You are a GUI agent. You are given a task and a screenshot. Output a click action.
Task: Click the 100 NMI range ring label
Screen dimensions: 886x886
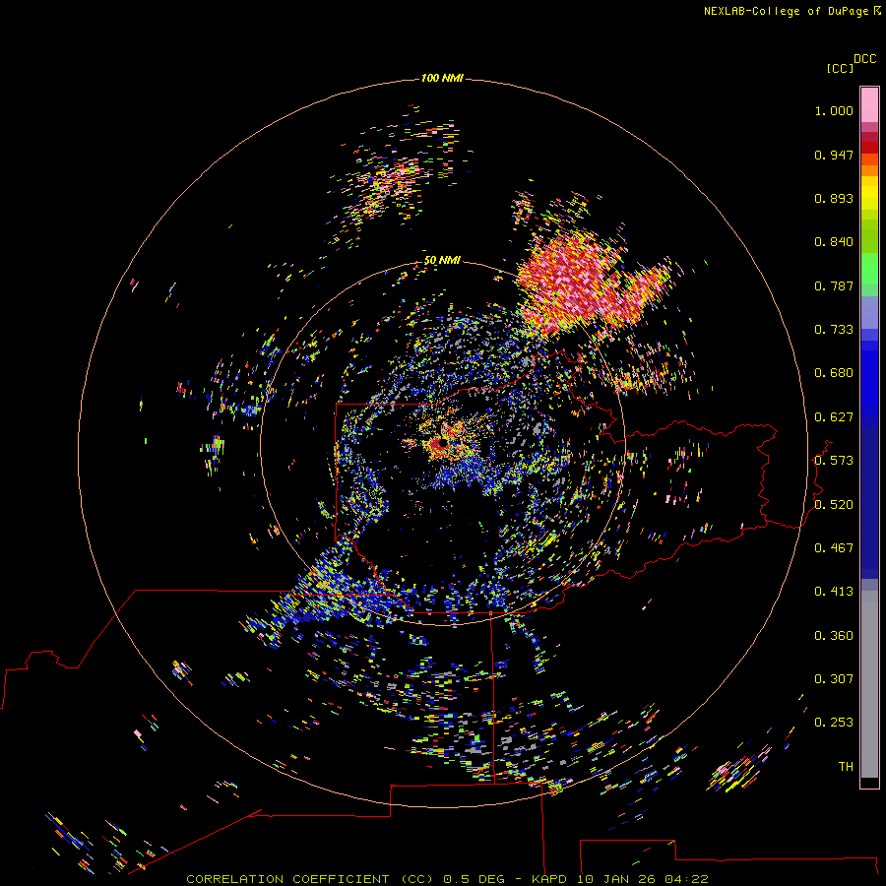442,78
